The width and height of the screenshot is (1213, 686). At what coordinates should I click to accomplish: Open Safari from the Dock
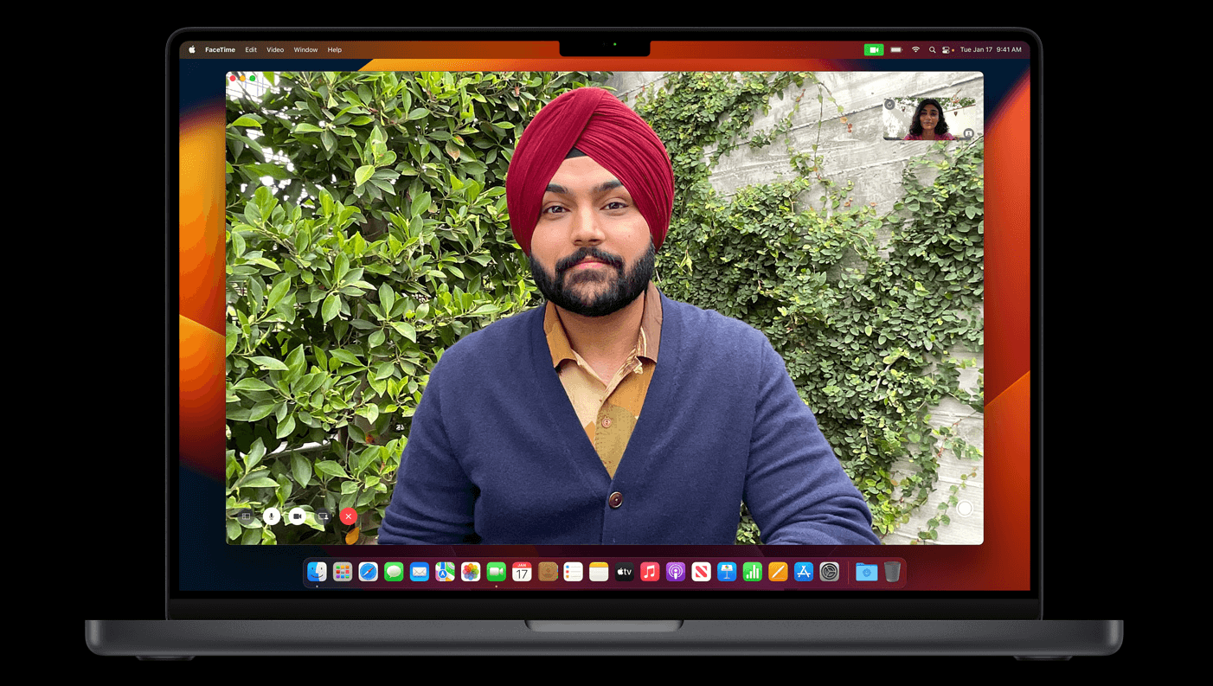369,572
